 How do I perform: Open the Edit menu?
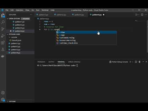(x=12, y=10)
